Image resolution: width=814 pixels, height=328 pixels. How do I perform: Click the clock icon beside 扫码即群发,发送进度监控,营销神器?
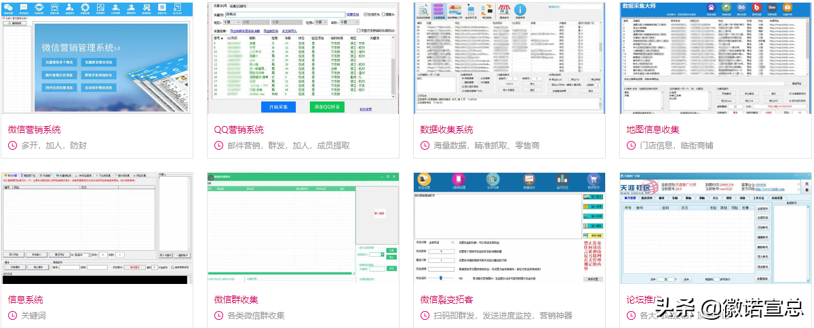(x=425, y=315)
